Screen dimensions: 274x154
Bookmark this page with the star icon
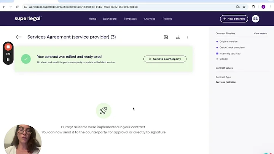point(244,7)
